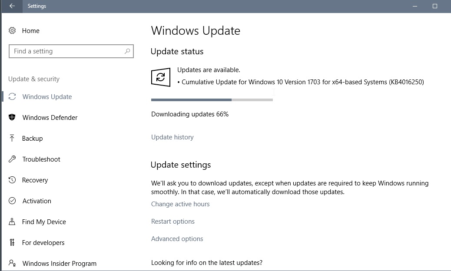This screenshot has width=451, height=271.
Task: Open the Home settings page
Action: [31, 31]
